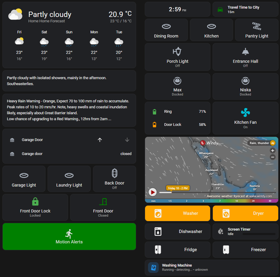This screenshot has width=280, height=277.
Task: Close the garage door with the down arrow
Action: click(x=127, y=140)
